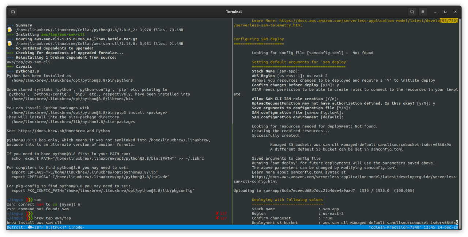Click beer mug icon beside python@3.8 Cellar path
This screenshot has width=468, height=237.
pyautogui.click(x=10, y=30)
